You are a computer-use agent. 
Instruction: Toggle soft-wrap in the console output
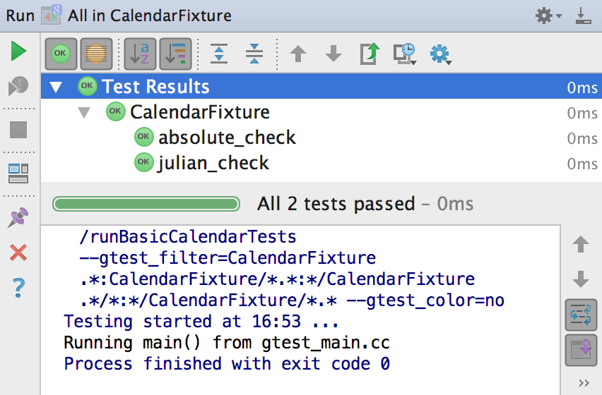[x=581, y=315]
